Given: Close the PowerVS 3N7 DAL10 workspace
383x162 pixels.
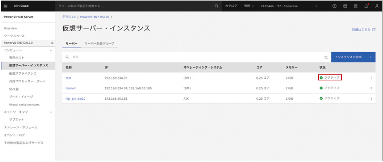Looking at the screenshot, I should pyautogui.click(x=52, y=43).
